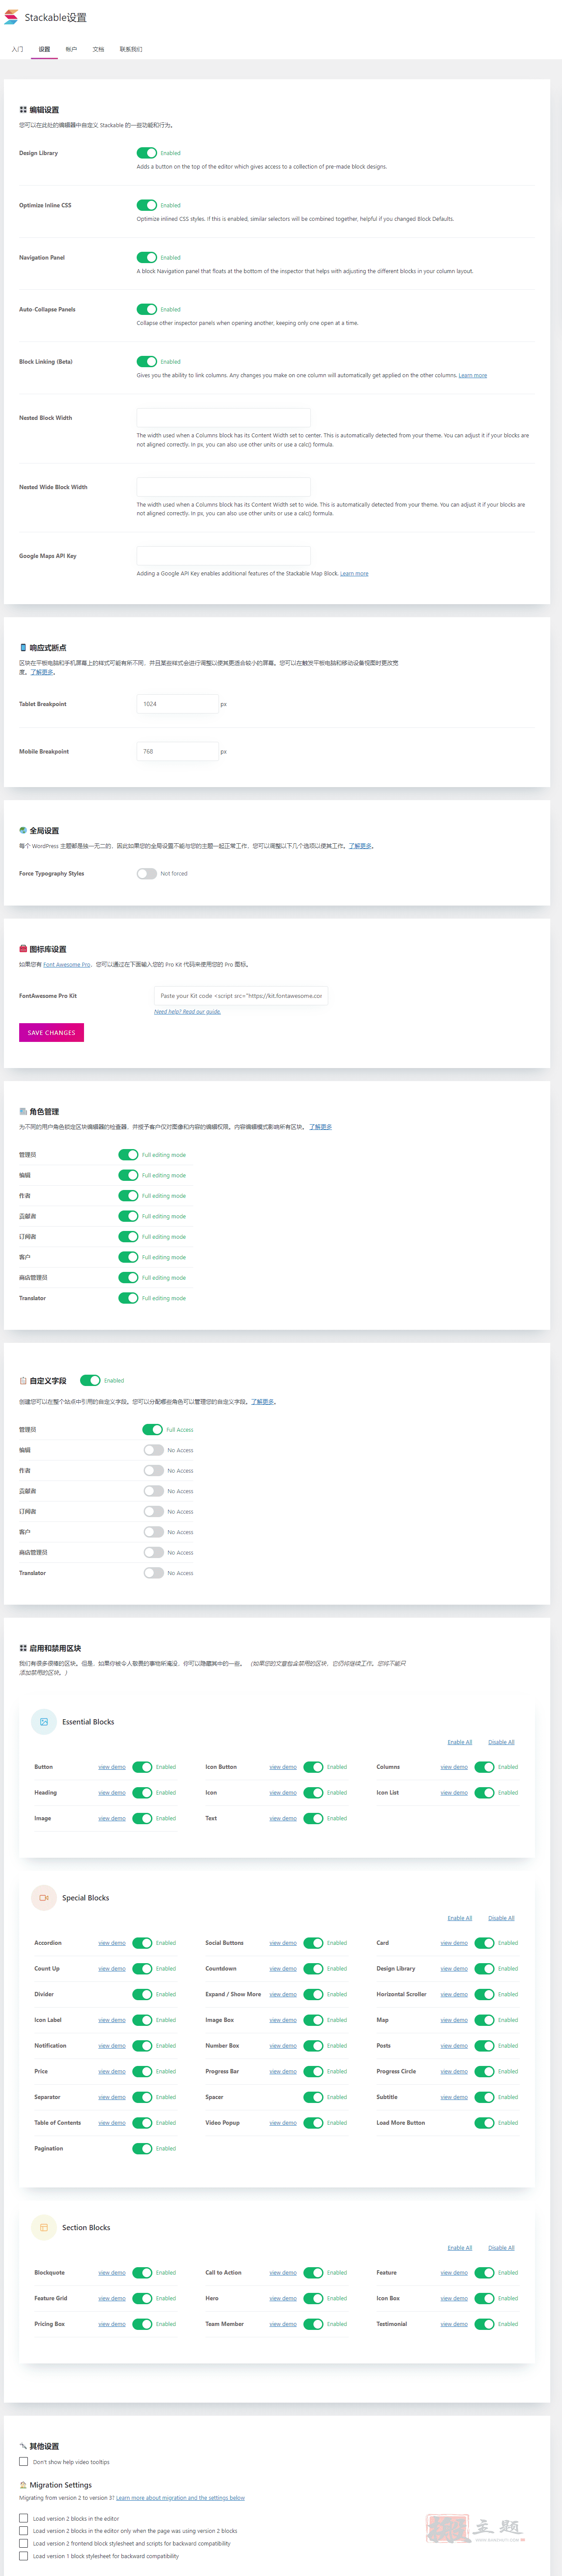Open the Font Awesome Pro link
Screen dimensions: 562x2576
pyautogui.click(x=66, y=964)
